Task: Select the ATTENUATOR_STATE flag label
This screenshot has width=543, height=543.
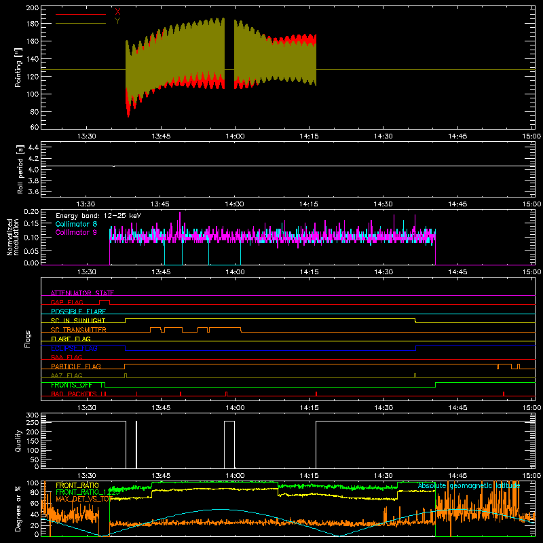Action: click(82, 293)
